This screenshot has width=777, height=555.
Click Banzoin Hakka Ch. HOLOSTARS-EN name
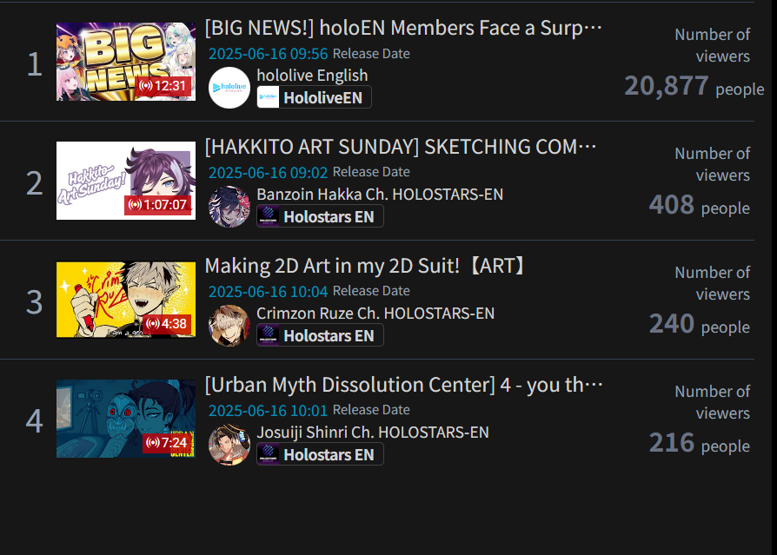point(380,194)
